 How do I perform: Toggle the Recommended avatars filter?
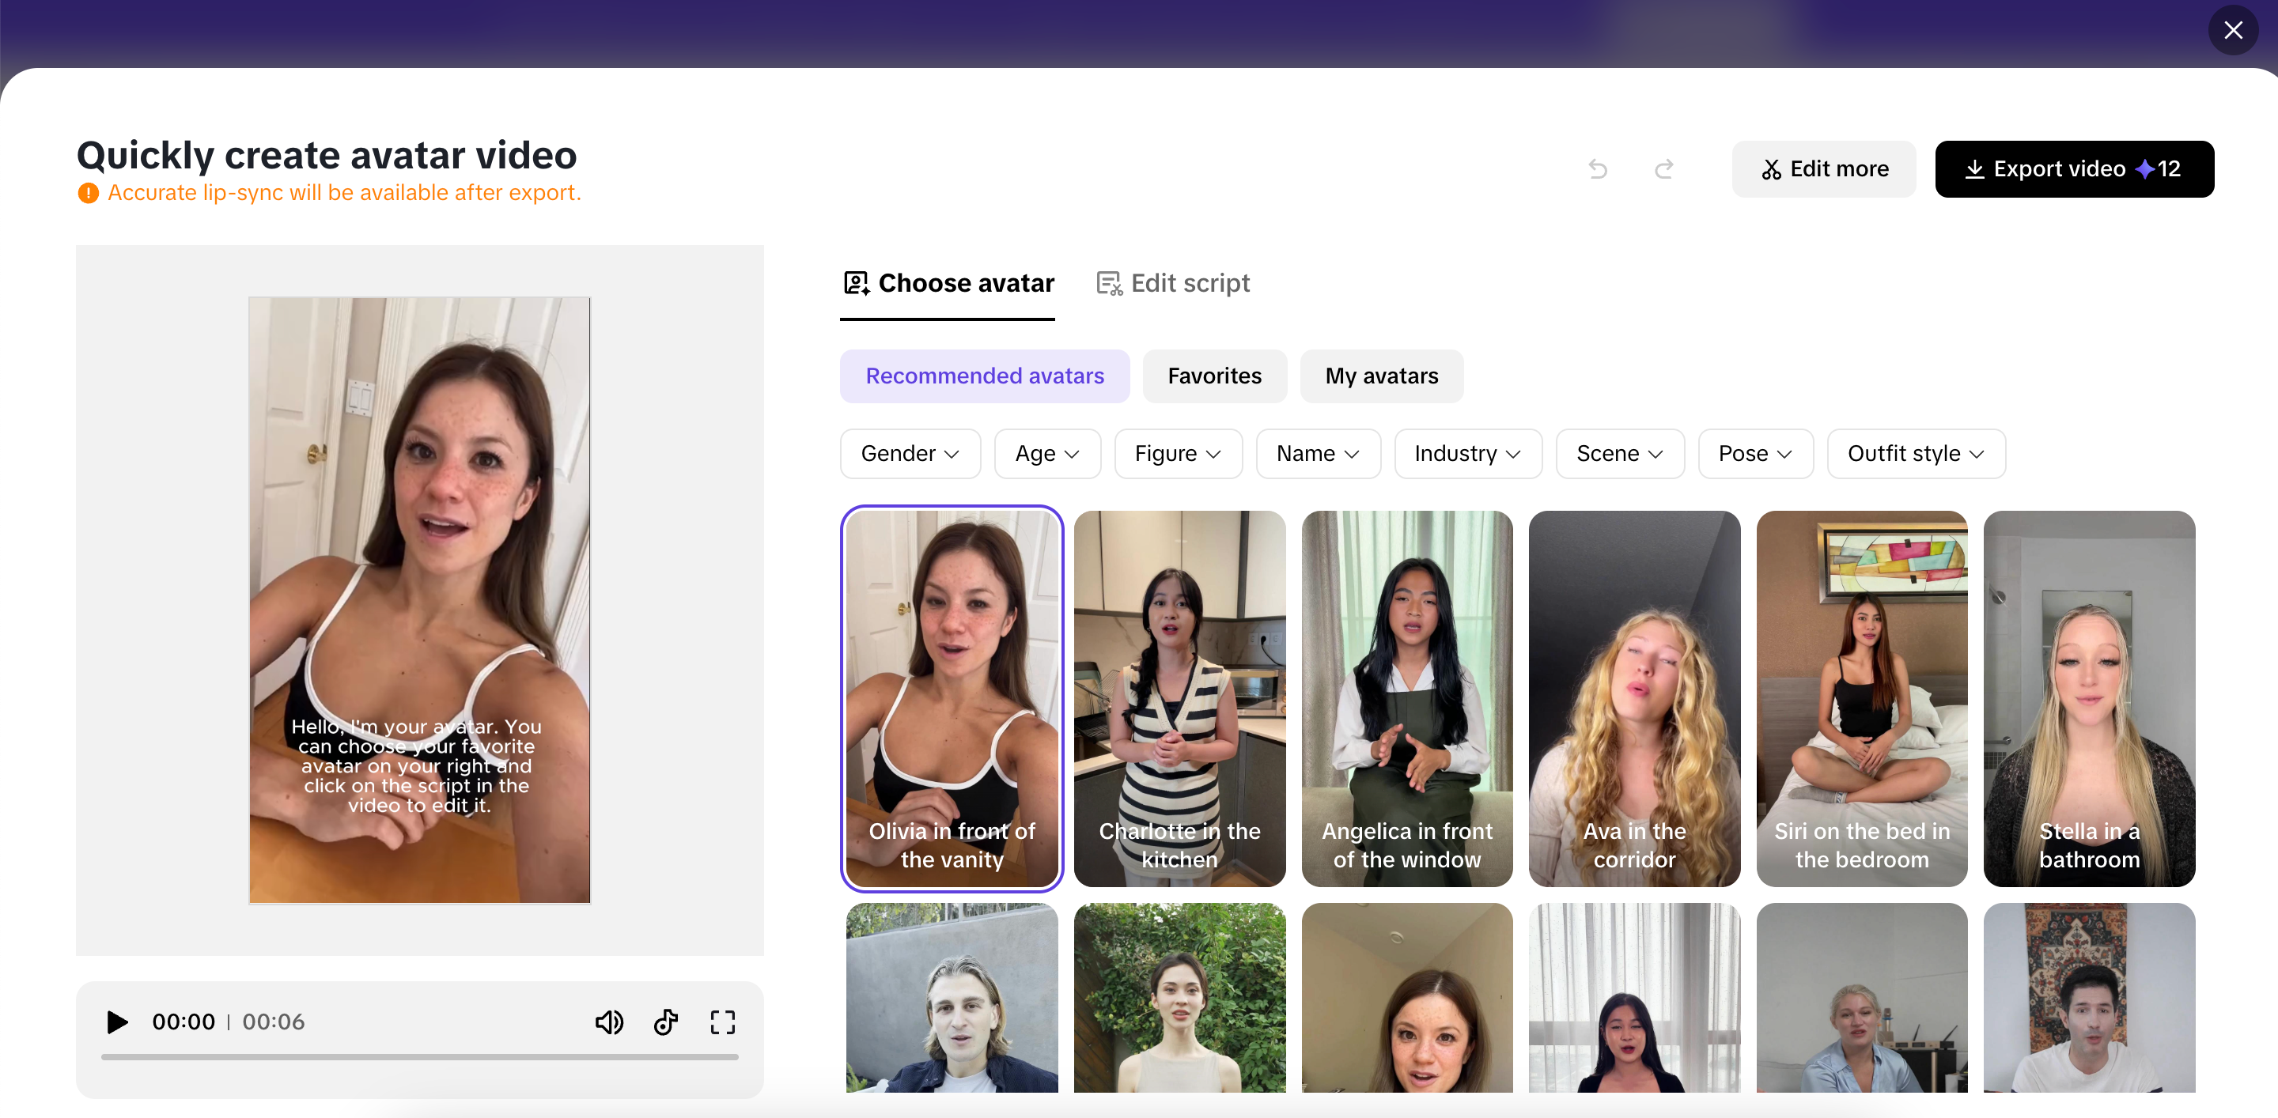click(984, 376)
